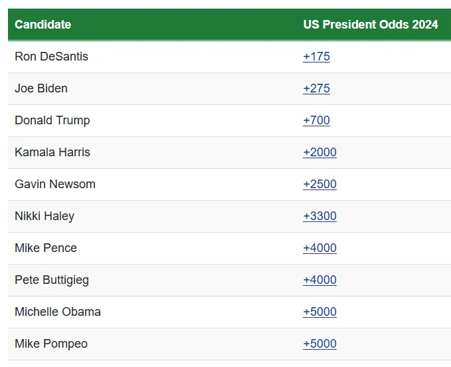Select the Gavin Newsom name cell

coord(55,184)
